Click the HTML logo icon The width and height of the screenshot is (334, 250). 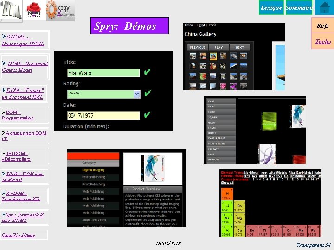[x=11, y=11]
